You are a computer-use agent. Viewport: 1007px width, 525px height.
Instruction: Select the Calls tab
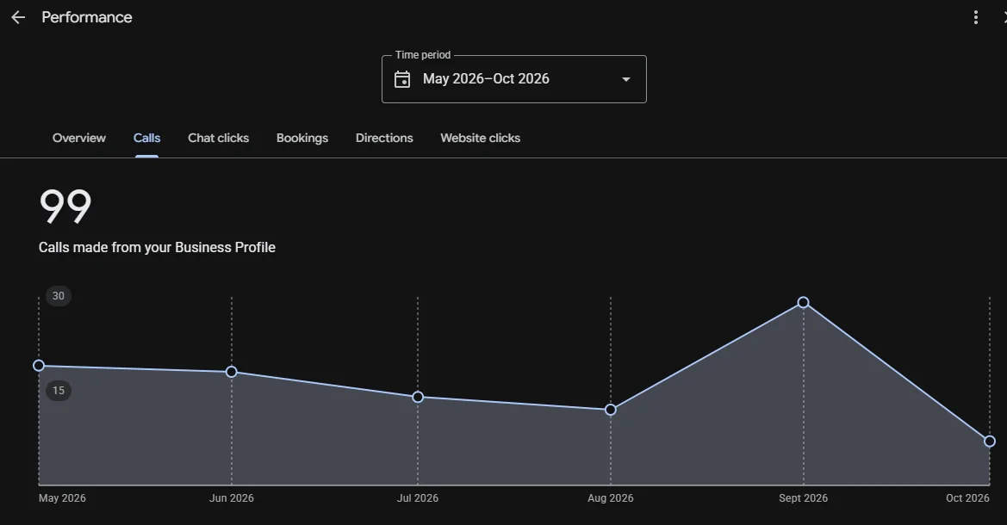(147, 138)
